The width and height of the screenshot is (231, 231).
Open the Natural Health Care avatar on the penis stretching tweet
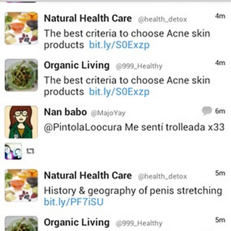tap(21, 185)
